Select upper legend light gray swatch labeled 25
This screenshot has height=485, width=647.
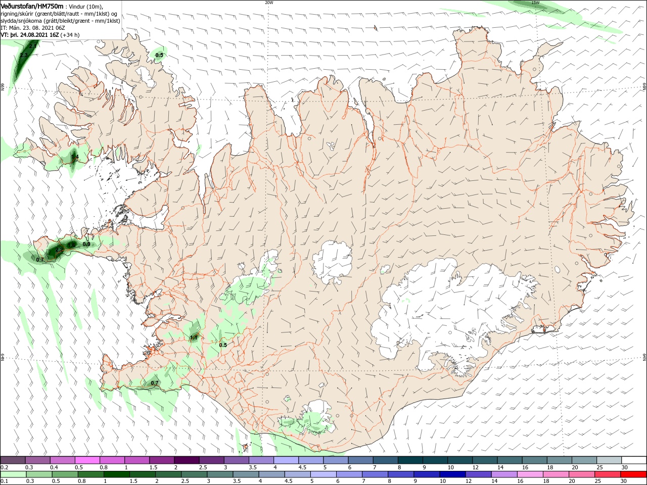(x=609, y=460)
